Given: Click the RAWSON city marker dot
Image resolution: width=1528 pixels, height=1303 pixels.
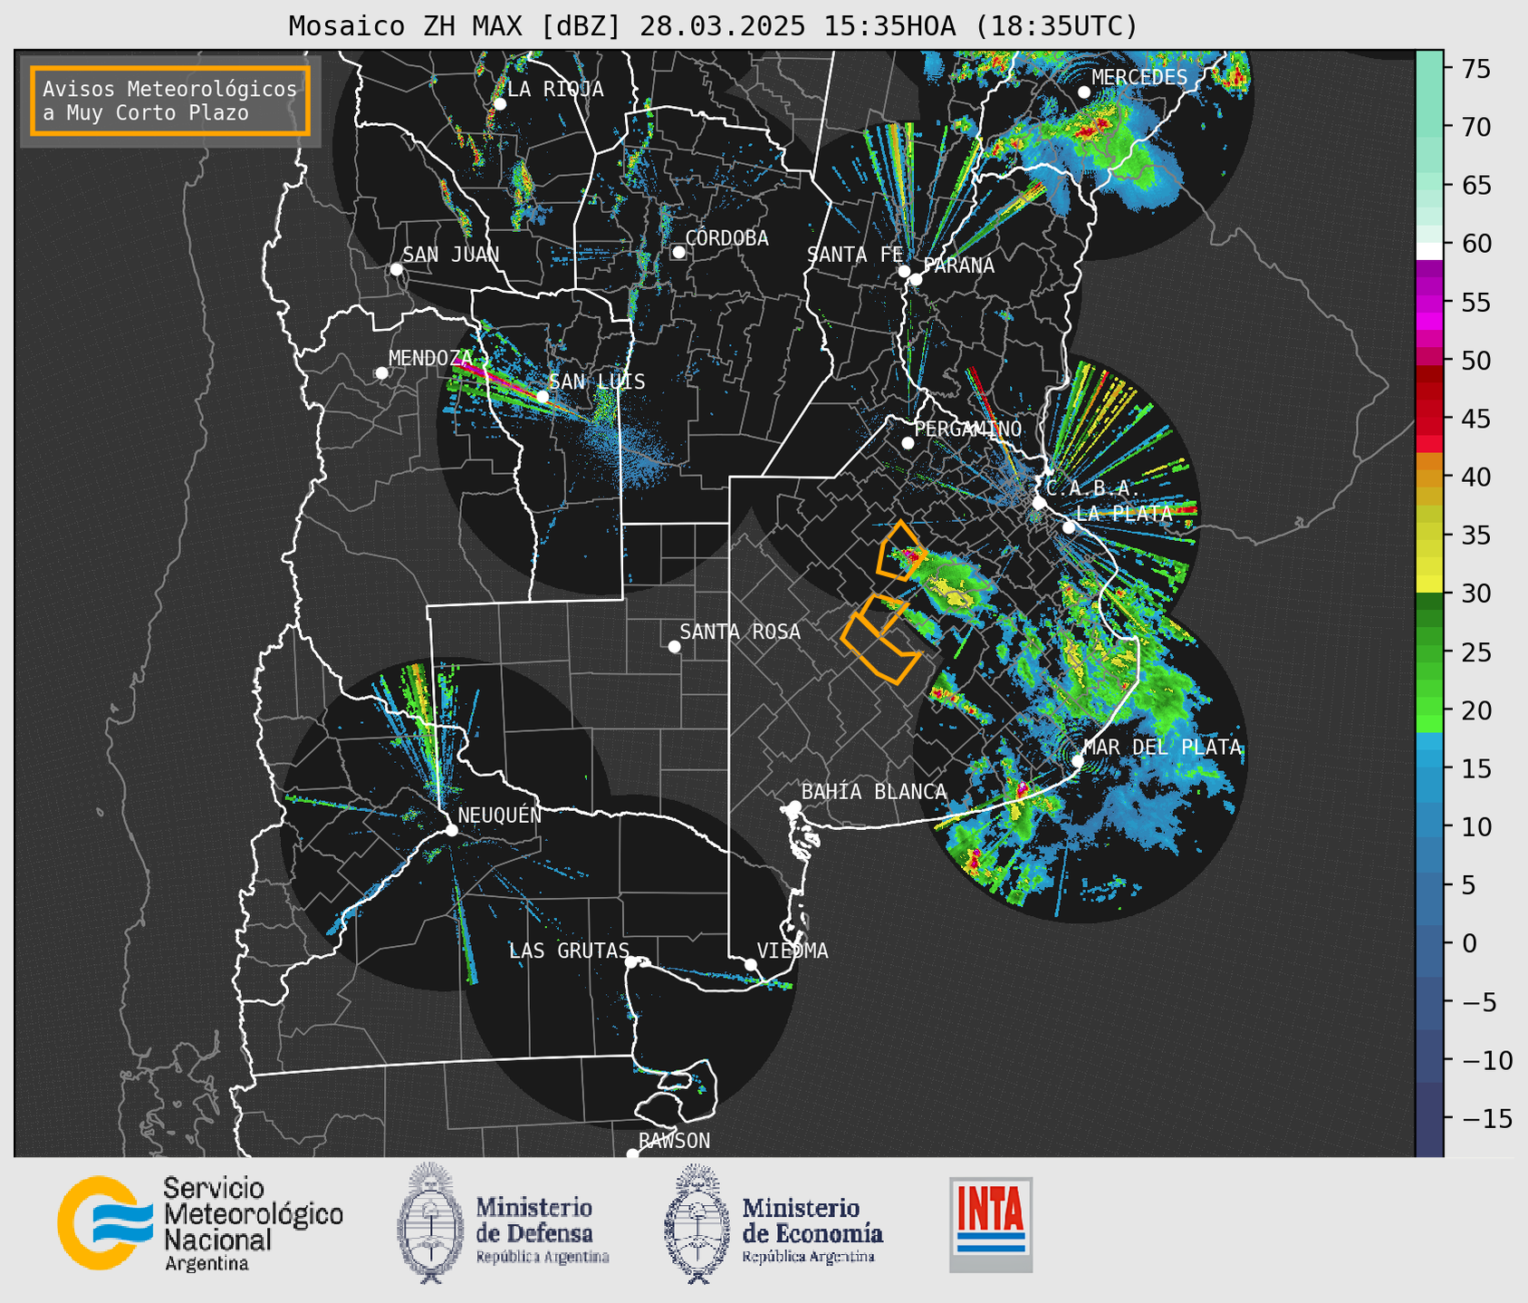Looking at the screenshot, I should [632, 1154].
